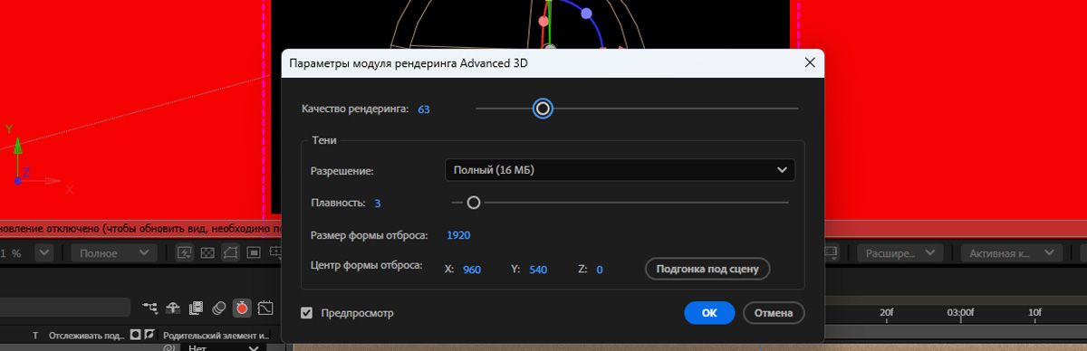
Task: Click the Плавность slider handle
Action: click(473, 203)
